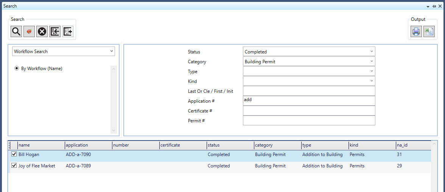Expand the Status dropdown showing Completed

(372, 52)
